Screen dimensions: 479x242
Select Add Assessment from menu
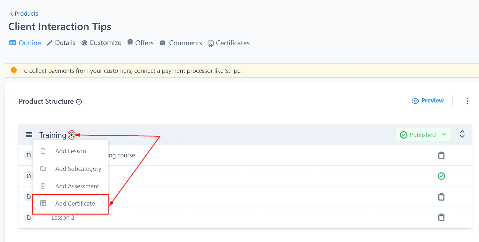click(71, 186)
